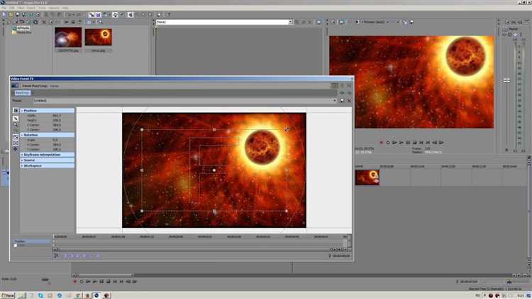
Task: Open the File menu
Action: (5, 9)
